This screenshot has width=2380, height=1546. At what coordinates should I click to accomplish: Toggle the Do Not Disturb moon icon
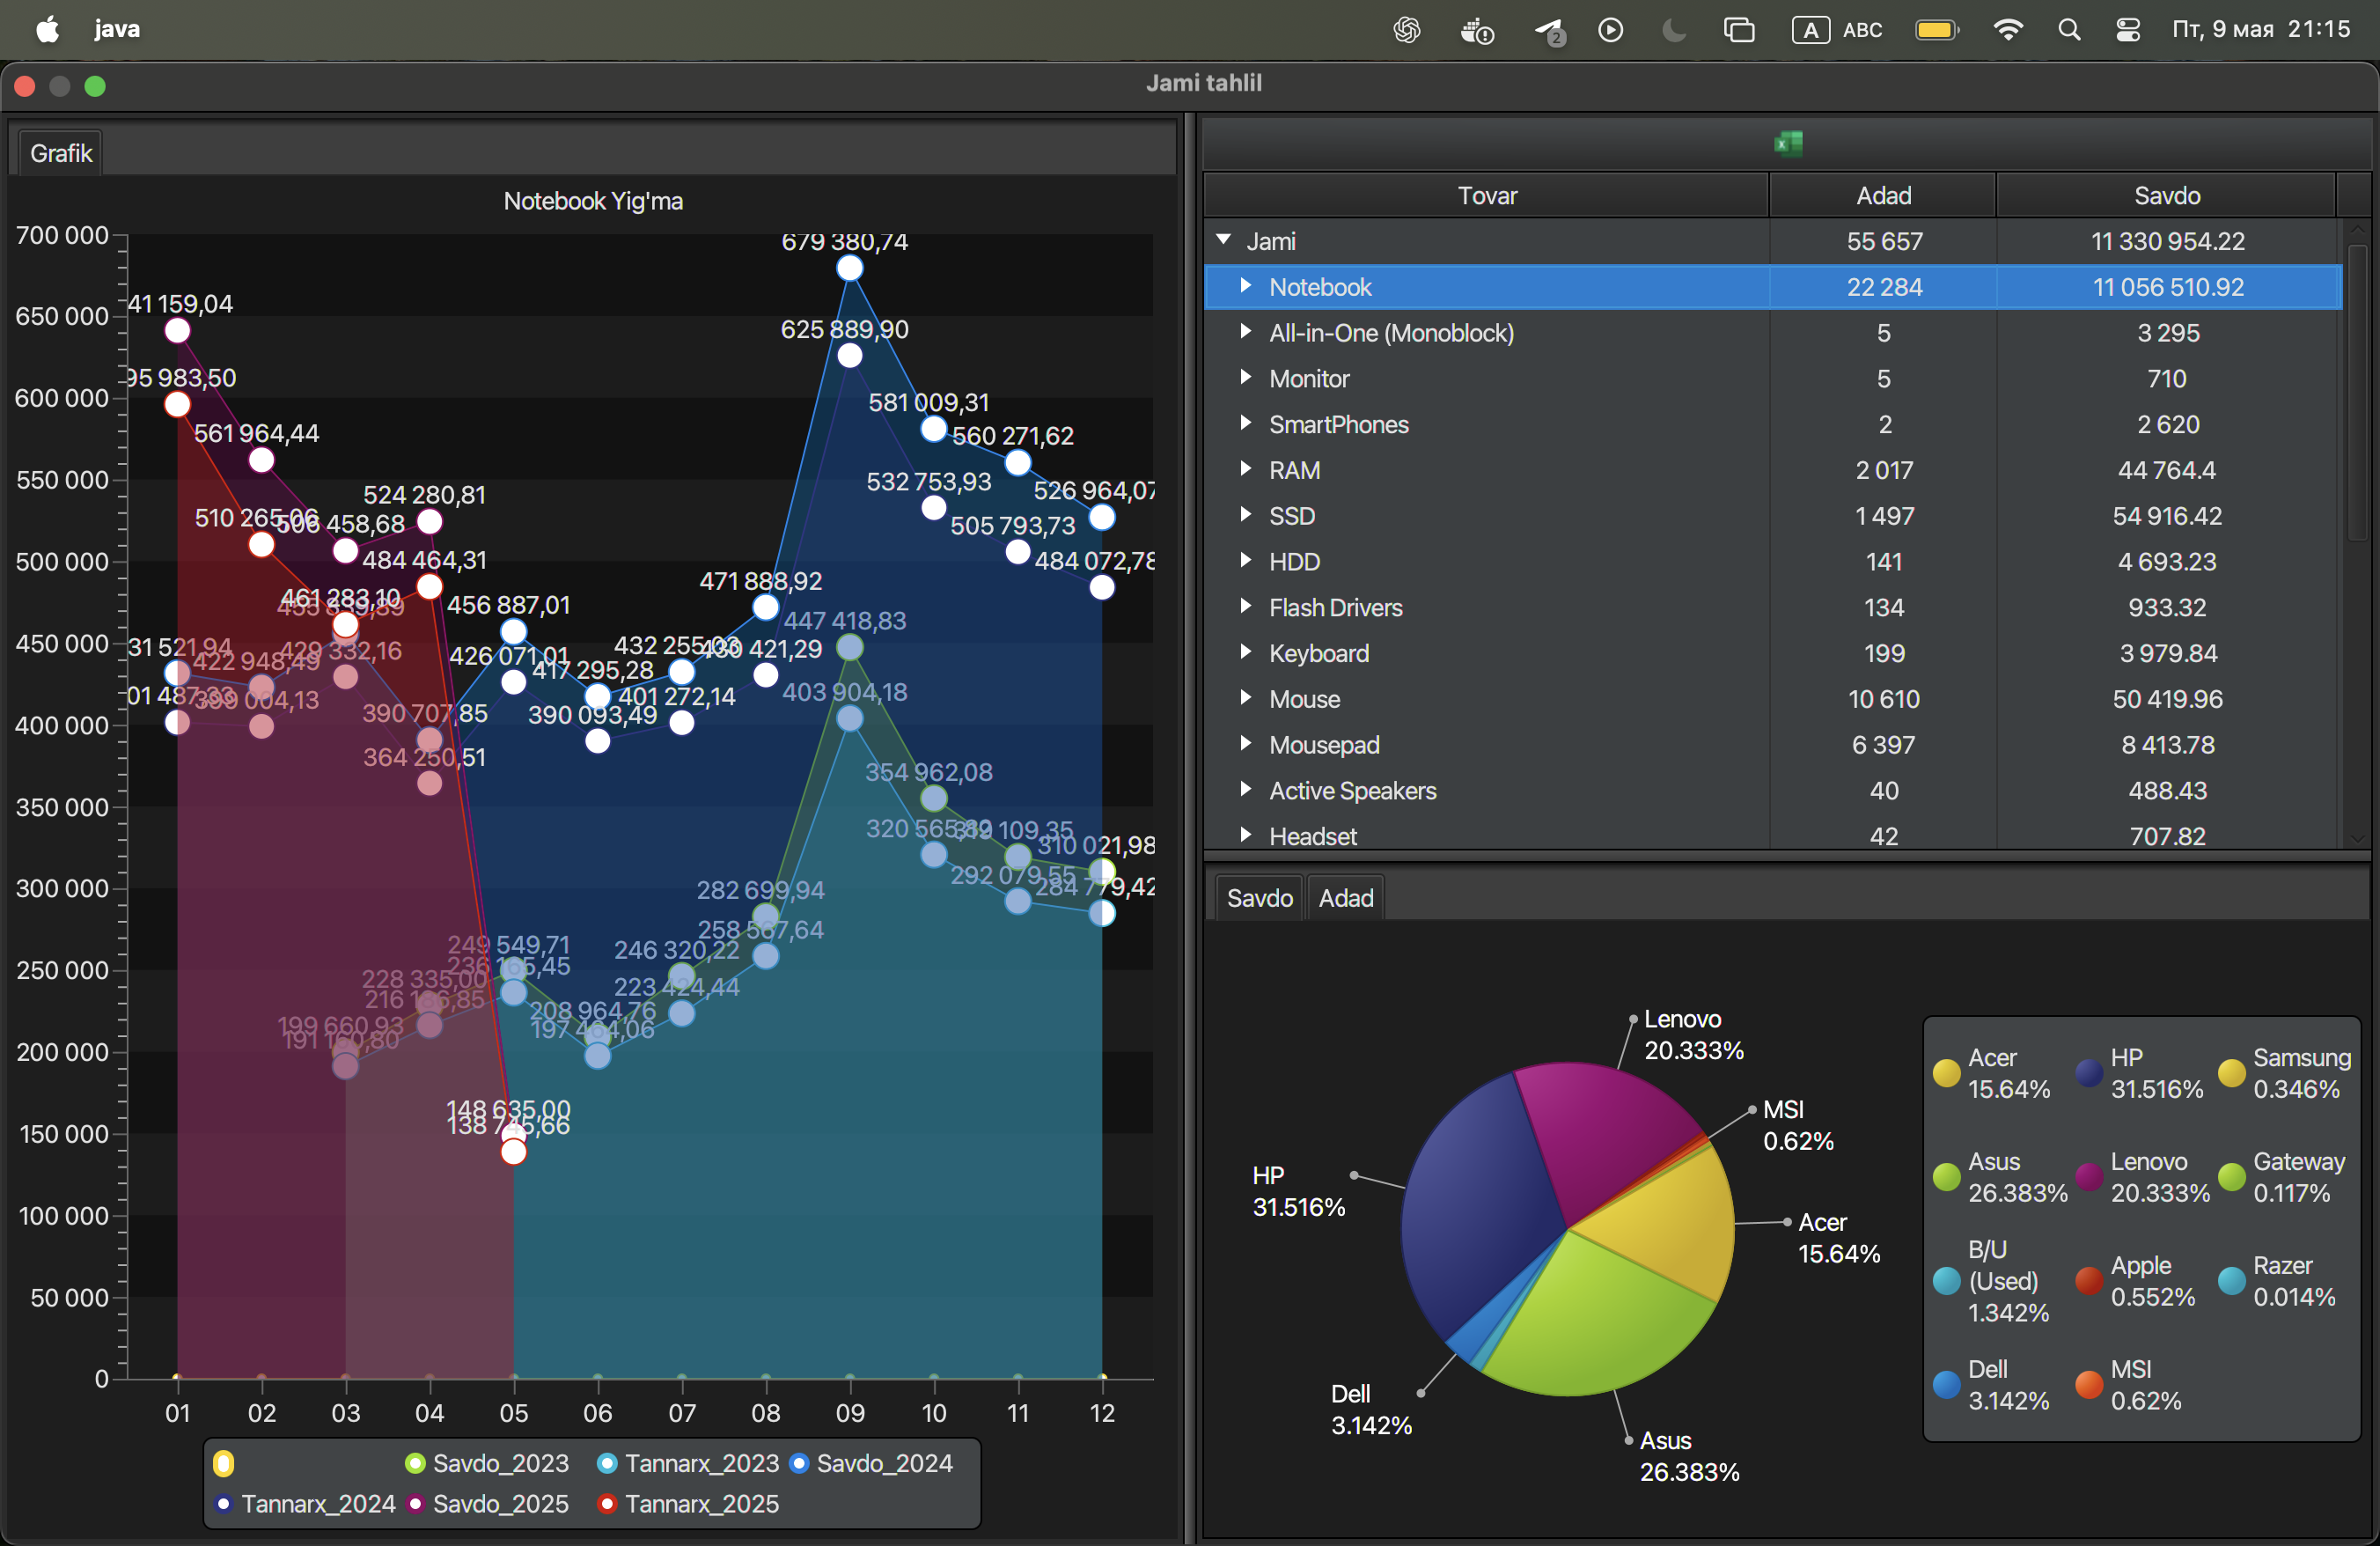pos(1673,30)
